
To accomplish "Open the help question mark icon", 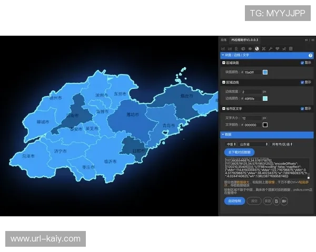I will 310,55.
